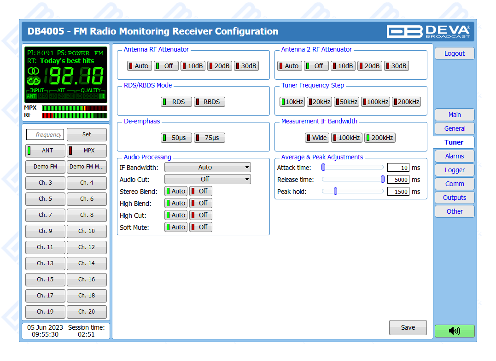The height and width of the screenshot is (361, 496).
Task: Go to the Logger tab
Action: tap(454, 170)
